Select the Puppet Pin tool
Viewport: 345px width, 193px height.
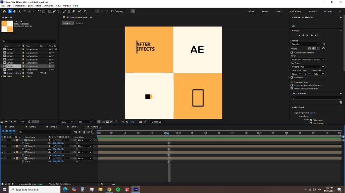[85, 11]
